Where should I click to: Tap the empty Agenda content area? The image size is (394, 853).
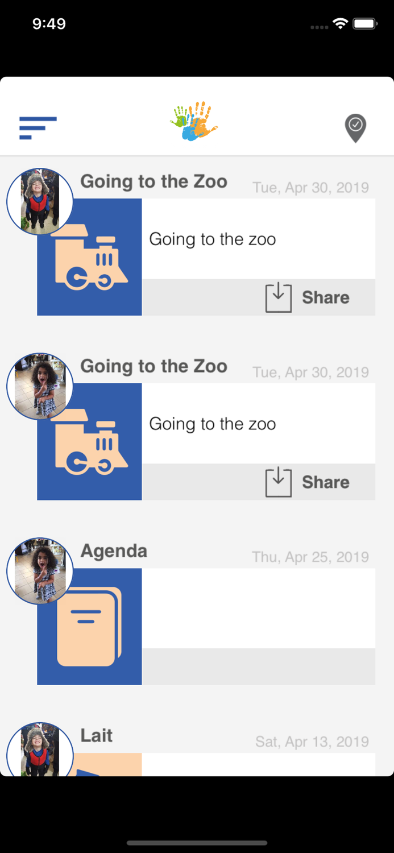click(258, 608)
